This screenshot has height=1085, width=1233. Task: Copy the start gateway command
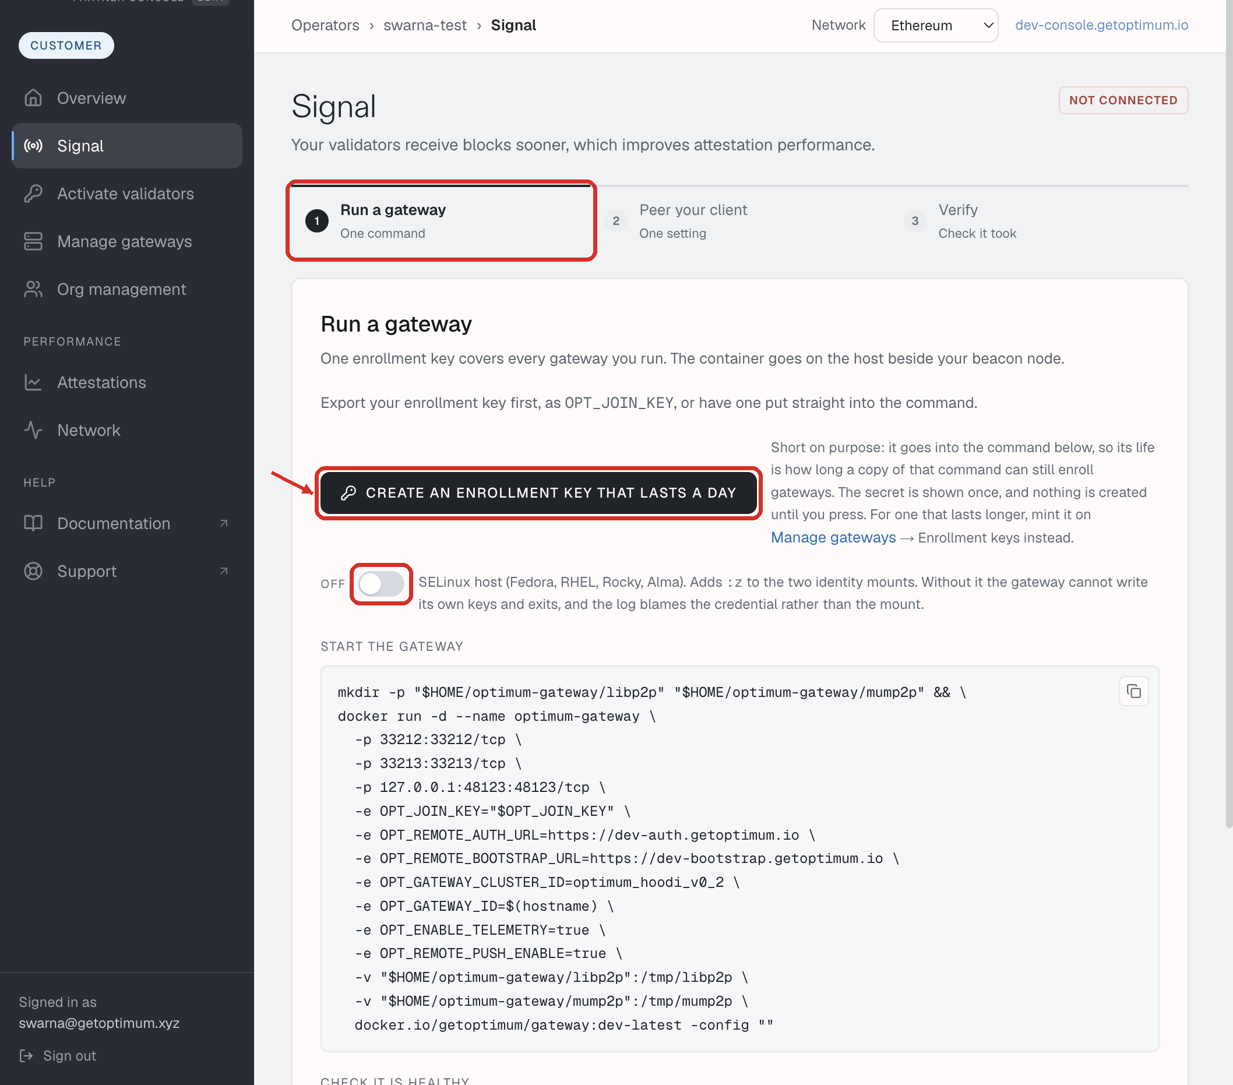point(1133,691)
